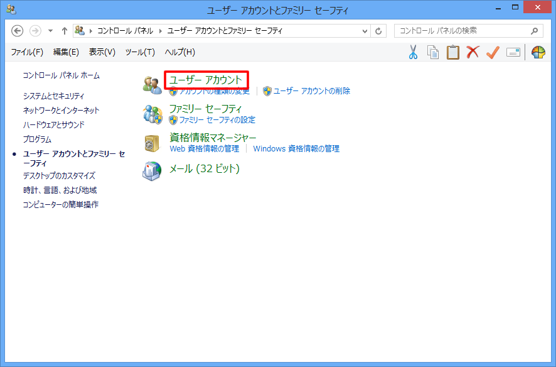Click the ユーザー アカウント category icon

pos(152,85)
